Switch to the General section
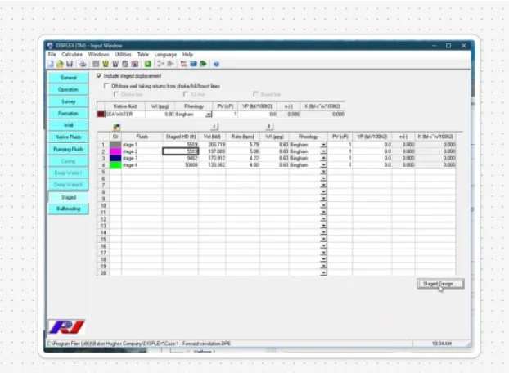The width and height of the screenshot is (509, 373). [x=68, y=78]
